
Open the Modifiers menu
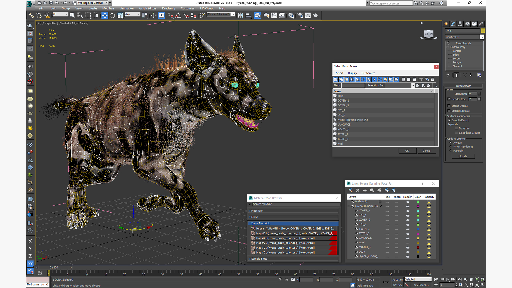click(108, 8)
